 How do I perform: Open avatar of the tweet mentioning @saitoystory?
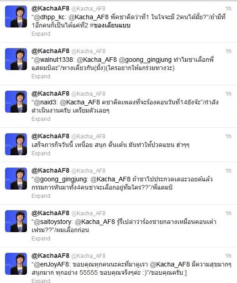click(x=16, y=221)
